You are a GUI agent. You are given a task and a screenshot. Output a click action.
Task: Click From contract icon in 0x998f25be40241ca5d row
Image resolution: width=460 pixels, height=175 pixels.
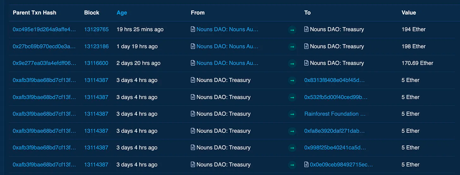(x=193, y=148)
